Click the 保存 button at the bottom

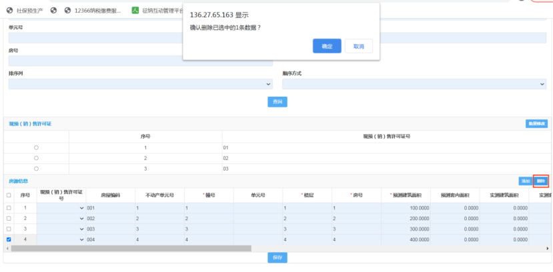click(278, 257)
